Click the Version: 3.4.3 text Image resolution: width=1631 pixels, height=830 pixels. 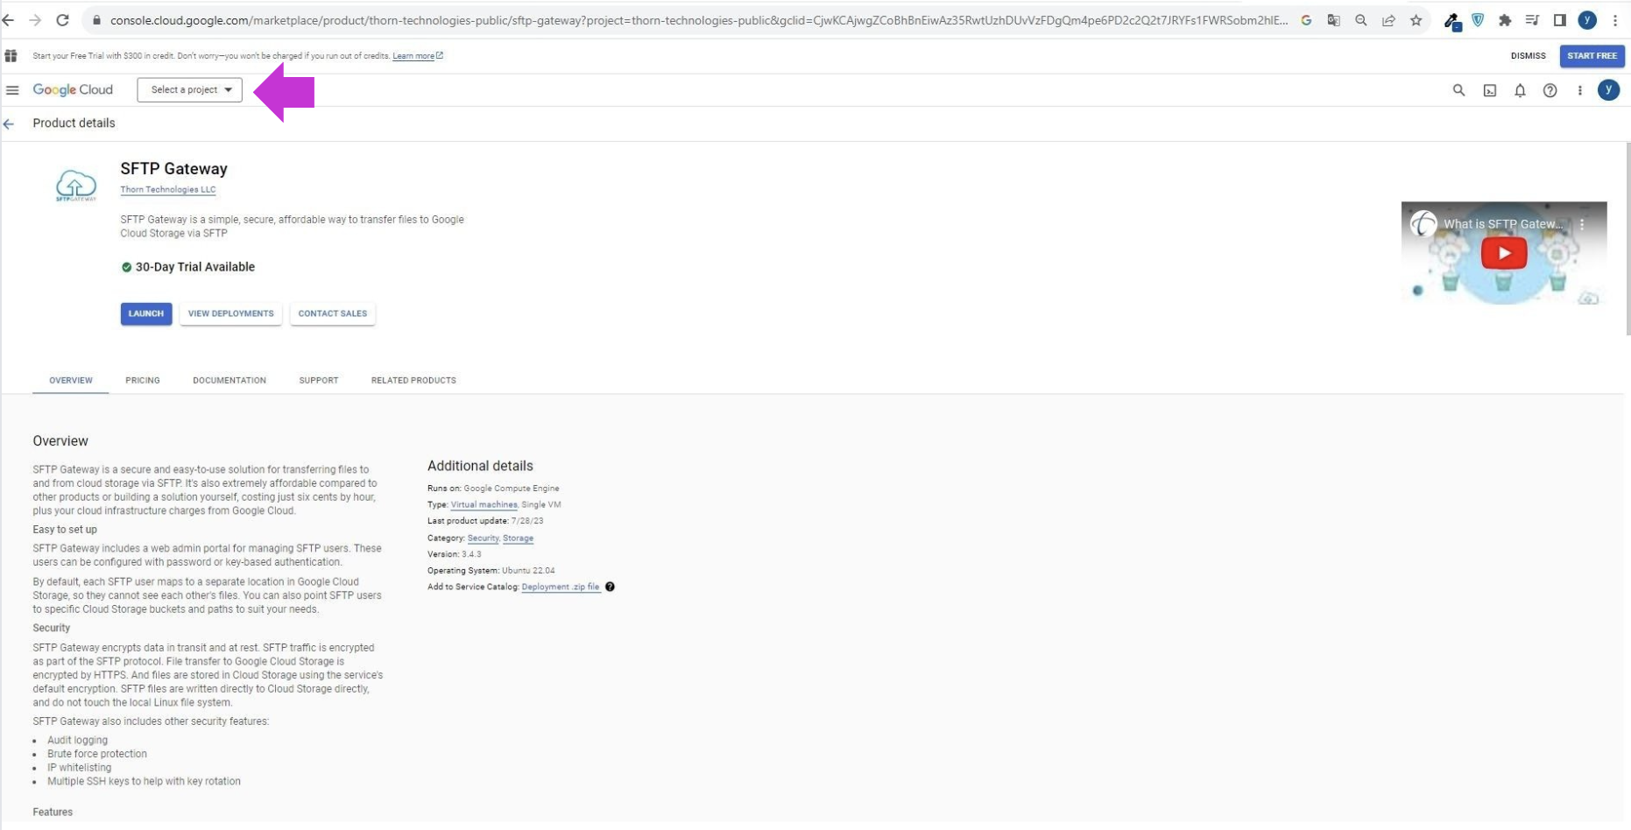pyautogui.click(x=454, y=554)
